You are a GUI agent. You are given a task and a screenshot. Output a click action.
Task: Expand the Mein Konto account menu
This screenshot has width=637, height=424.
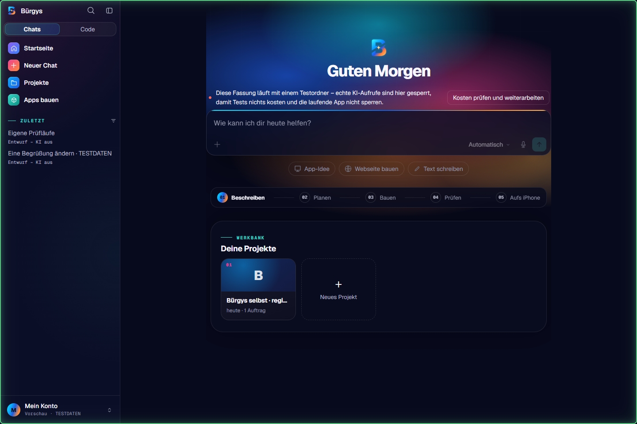[x=60, y=410]
